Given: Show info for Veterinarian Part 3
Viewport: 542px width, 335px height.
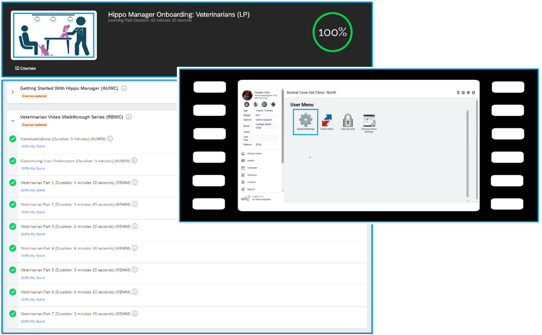Looking at the screenshot, I should [x=134, y=226].
